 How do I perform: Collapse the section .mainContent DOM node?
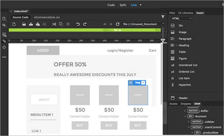pyautogui.click(x=189, y=127)
